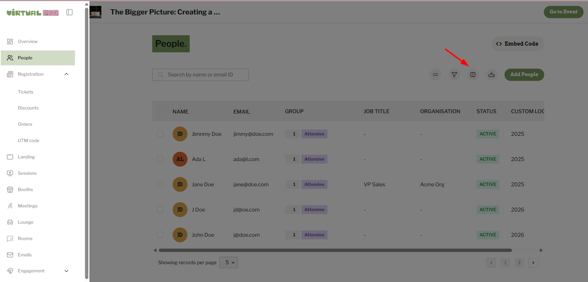Click the Registration sidebar icon

click(10, 74)
